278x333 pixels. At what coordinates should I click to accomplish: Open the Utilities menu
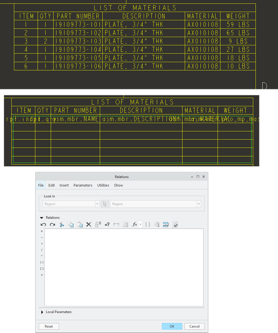(103, 185)
